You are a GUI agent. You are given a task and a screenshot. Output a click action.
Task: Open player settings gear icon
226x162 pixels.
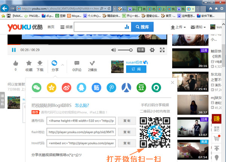(x=152, y=50)
